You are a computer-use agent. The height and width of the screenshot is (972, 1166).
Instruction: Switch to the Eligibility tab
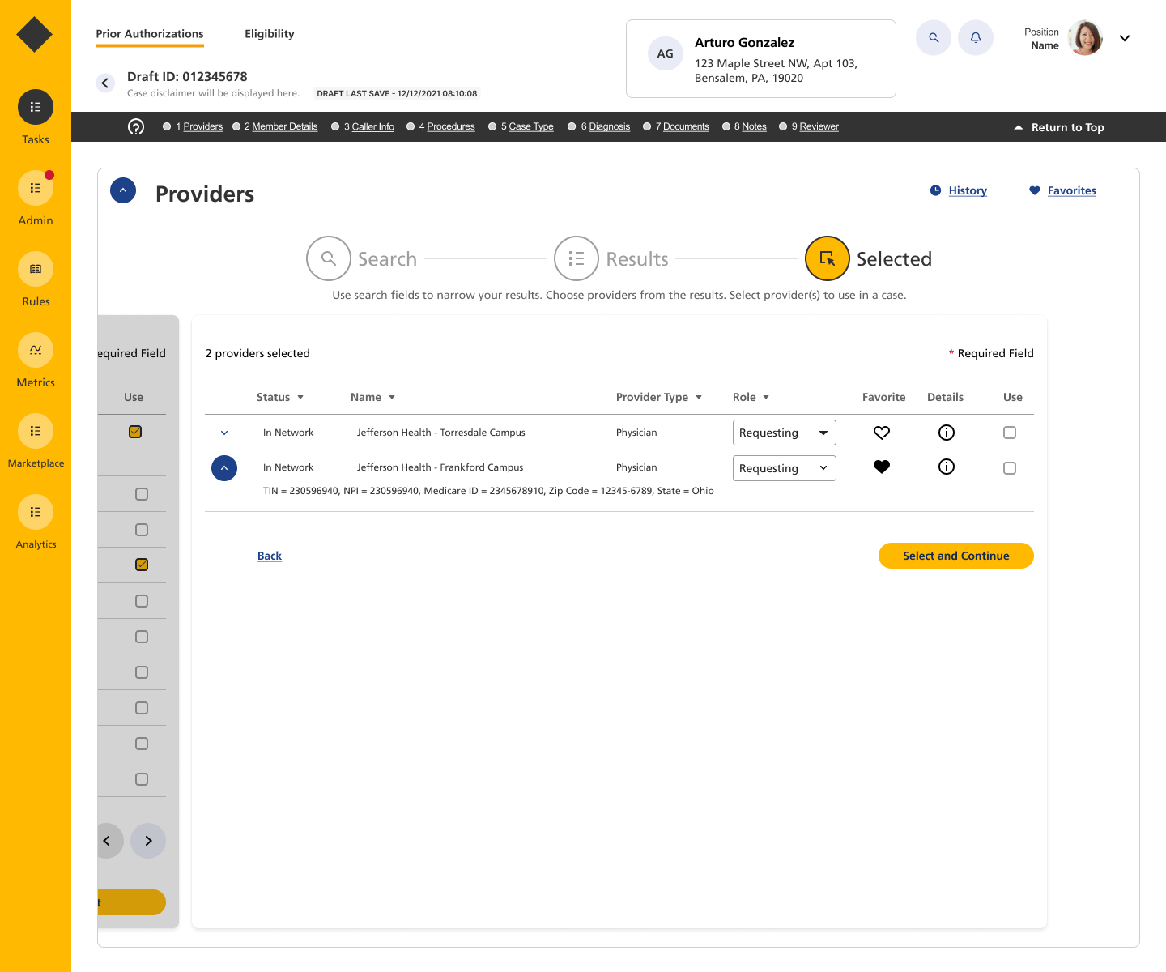click(269, 34)
